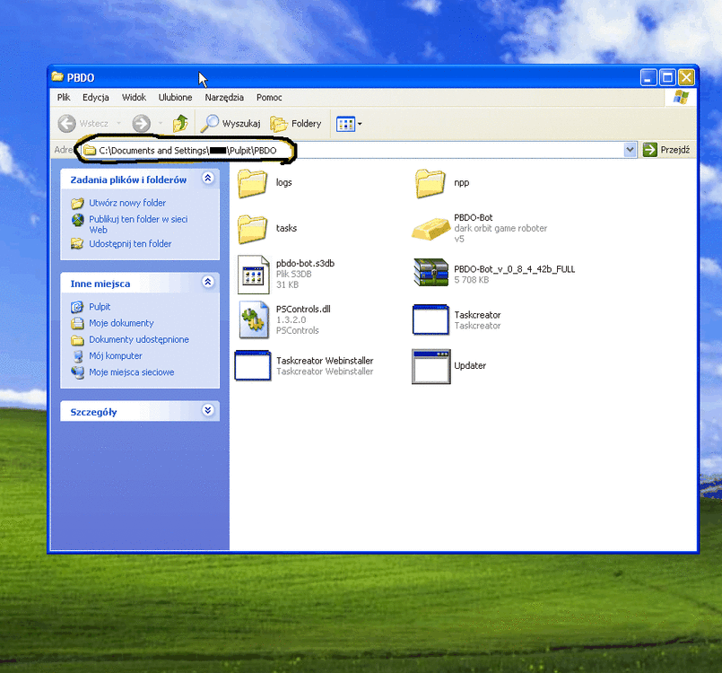Collapse Zadania plików i folderów panel
This screenshot has height=673, width=722.
tap(208, 179)
